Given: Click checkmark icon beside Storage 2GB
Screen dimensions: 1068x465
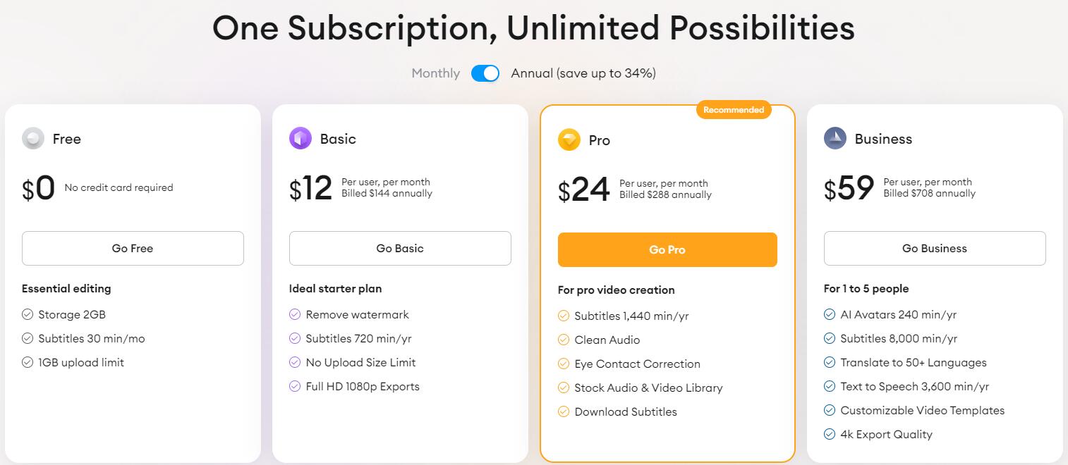Looking at the screenshot, I should click(x=28, y=315).
